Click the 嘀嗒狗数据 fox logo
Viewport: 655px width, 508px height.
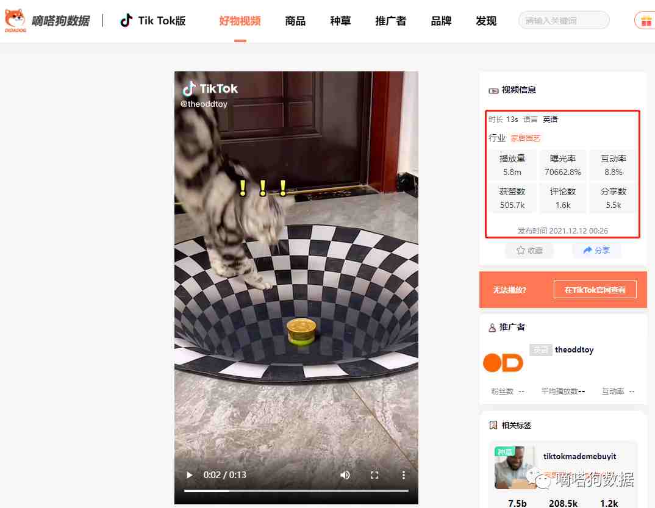click(x=15, y=21)
